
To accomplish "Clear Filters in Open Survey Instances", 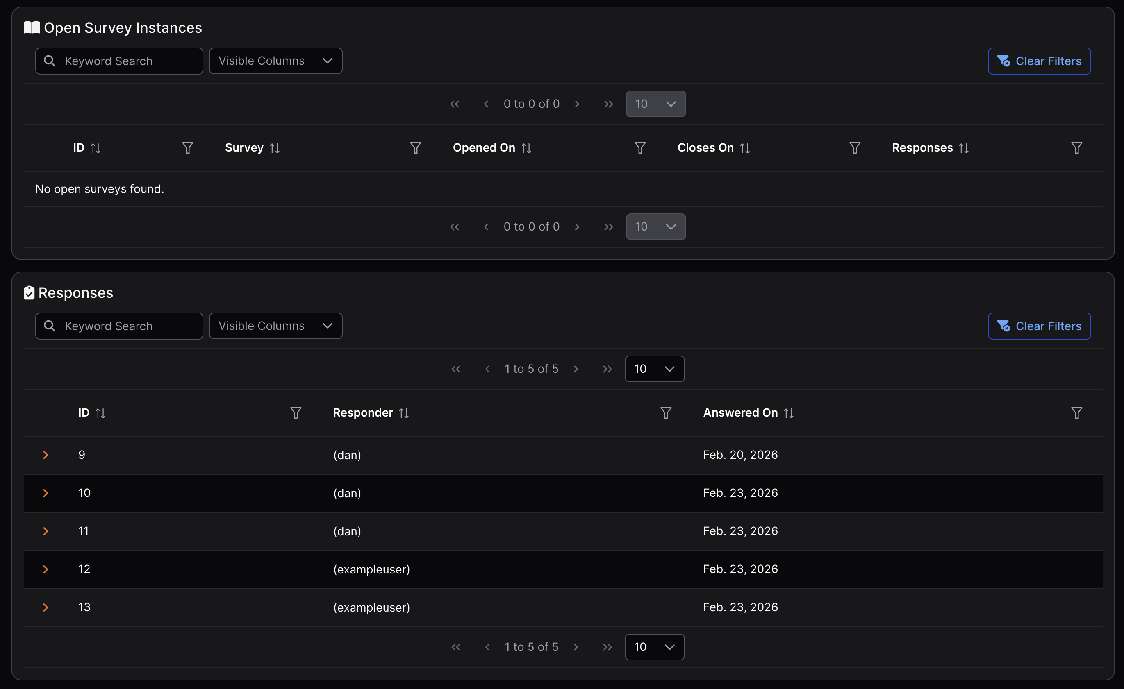I will (x=1039, y=61).
